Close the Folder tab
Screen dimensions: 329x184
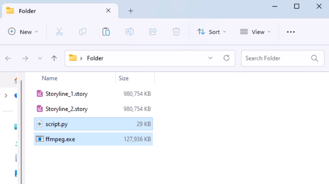(108, 11)
